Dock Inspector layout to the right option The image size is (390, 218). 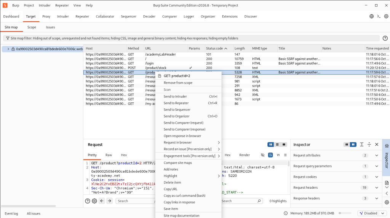(353, 145)
